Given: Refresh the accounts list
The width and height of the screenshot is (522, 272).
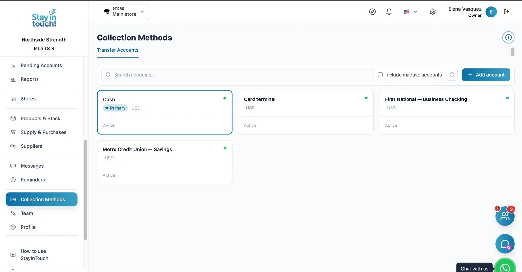Looking at the screenshot, I should point(452,75).
